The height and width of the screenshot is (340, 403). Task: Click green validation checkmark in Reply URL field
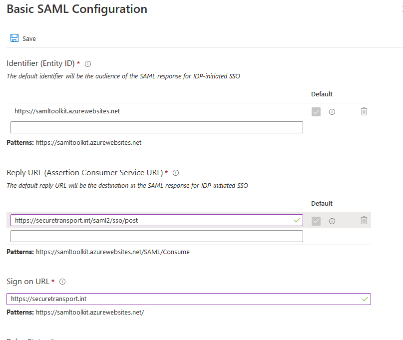coord(298,220)
